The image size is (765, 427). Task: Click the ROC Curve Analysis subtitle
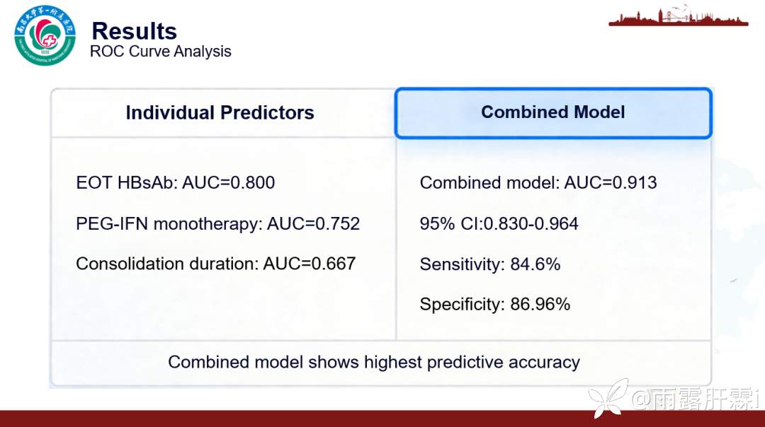[161, 52]
